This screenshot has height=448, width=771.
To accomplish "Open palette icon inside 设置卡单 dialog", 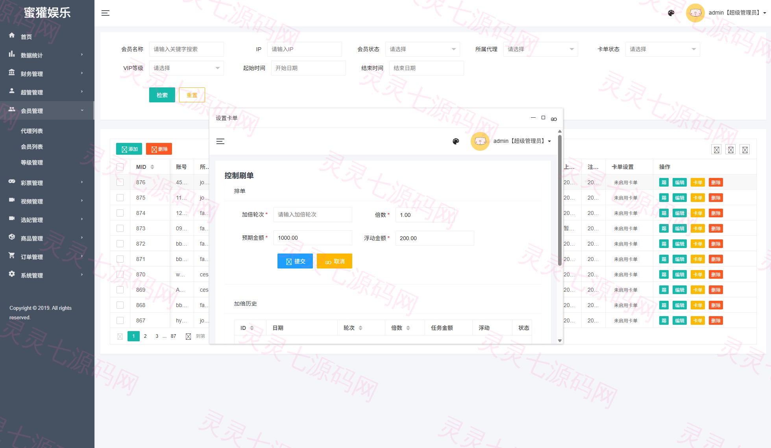I will pyautogui.click(x=456, y=141).
